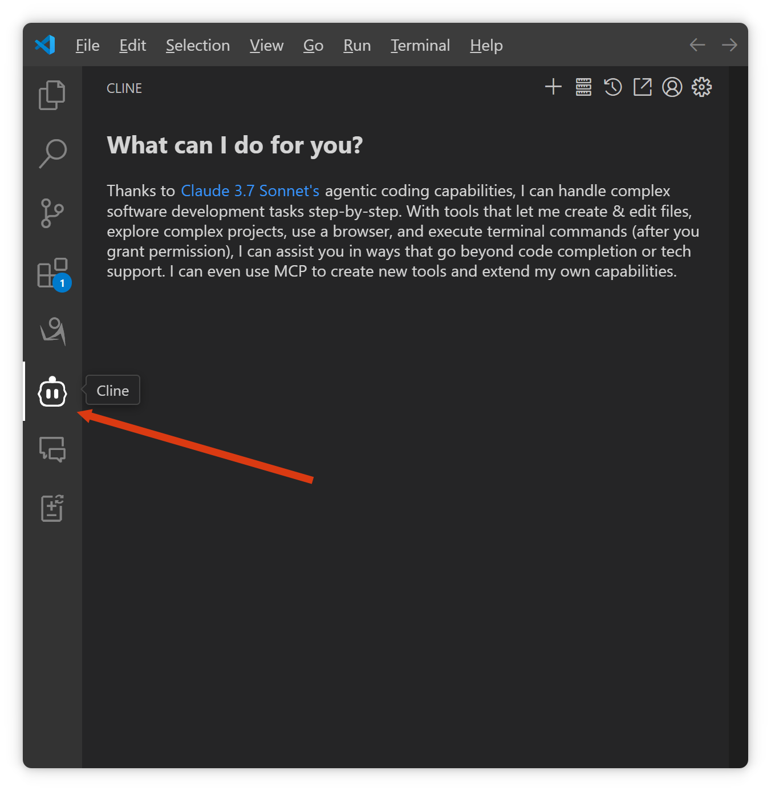Start a new Cline task with plus icon
Viewport: 771px width, 791px height.
click(553, 87)
